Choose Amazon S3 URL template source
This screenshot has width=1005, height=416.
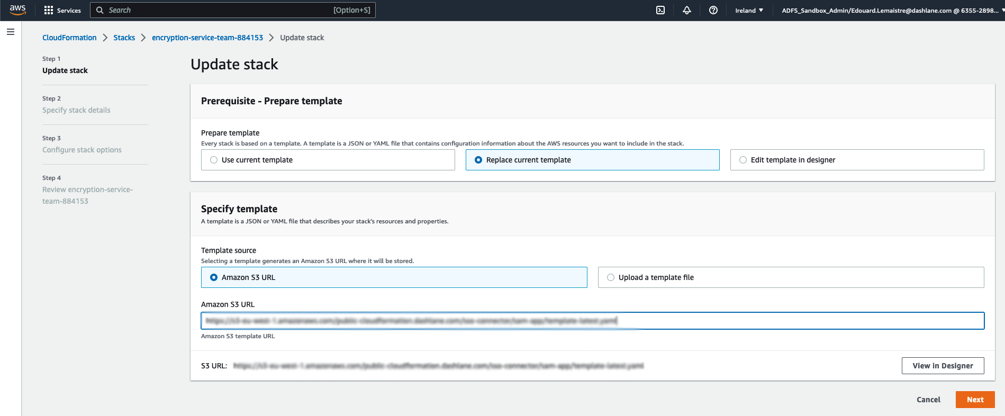tap(394, 277)
